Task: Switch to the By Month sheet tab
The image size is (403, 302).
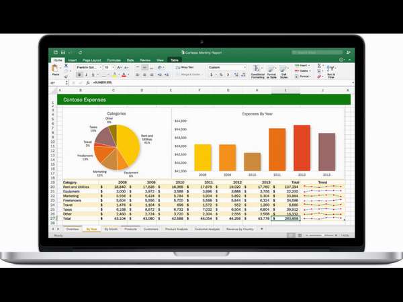Action: click(110, 230)
